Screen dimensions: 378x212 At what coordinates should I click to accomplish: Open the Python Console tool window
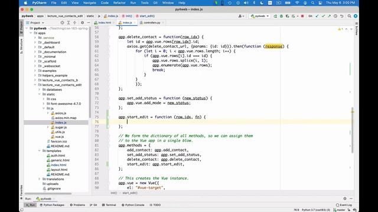pyautogui.click(x=133, y=205)
